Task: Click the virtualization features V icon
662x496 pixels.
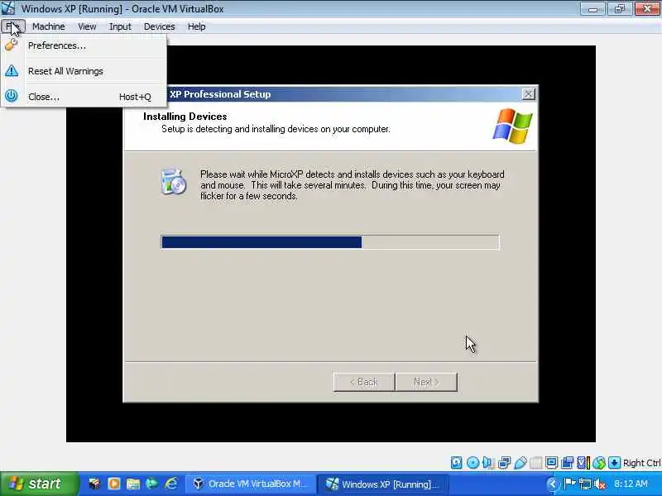Action: 583,463
